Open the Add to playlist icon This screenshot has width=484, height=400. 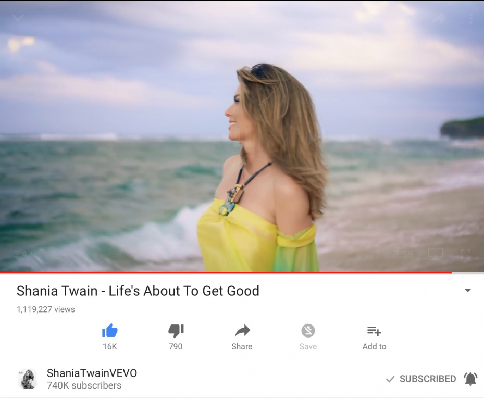click(x=374, y=331)
